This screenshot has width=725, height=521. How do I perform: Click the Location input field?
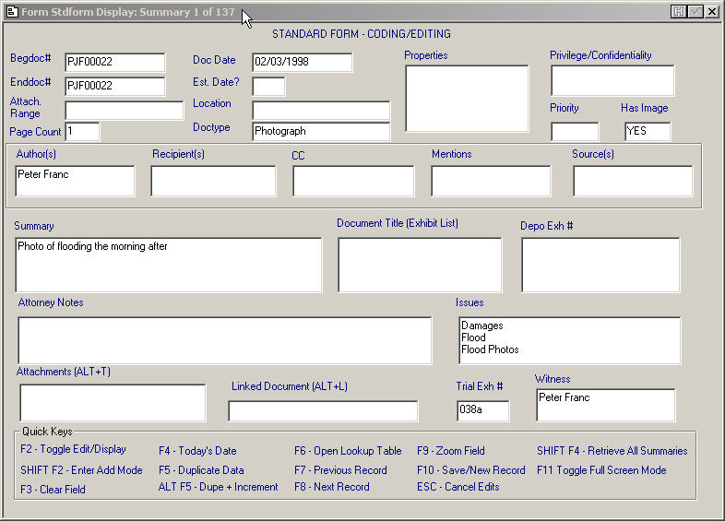[321, 111]
